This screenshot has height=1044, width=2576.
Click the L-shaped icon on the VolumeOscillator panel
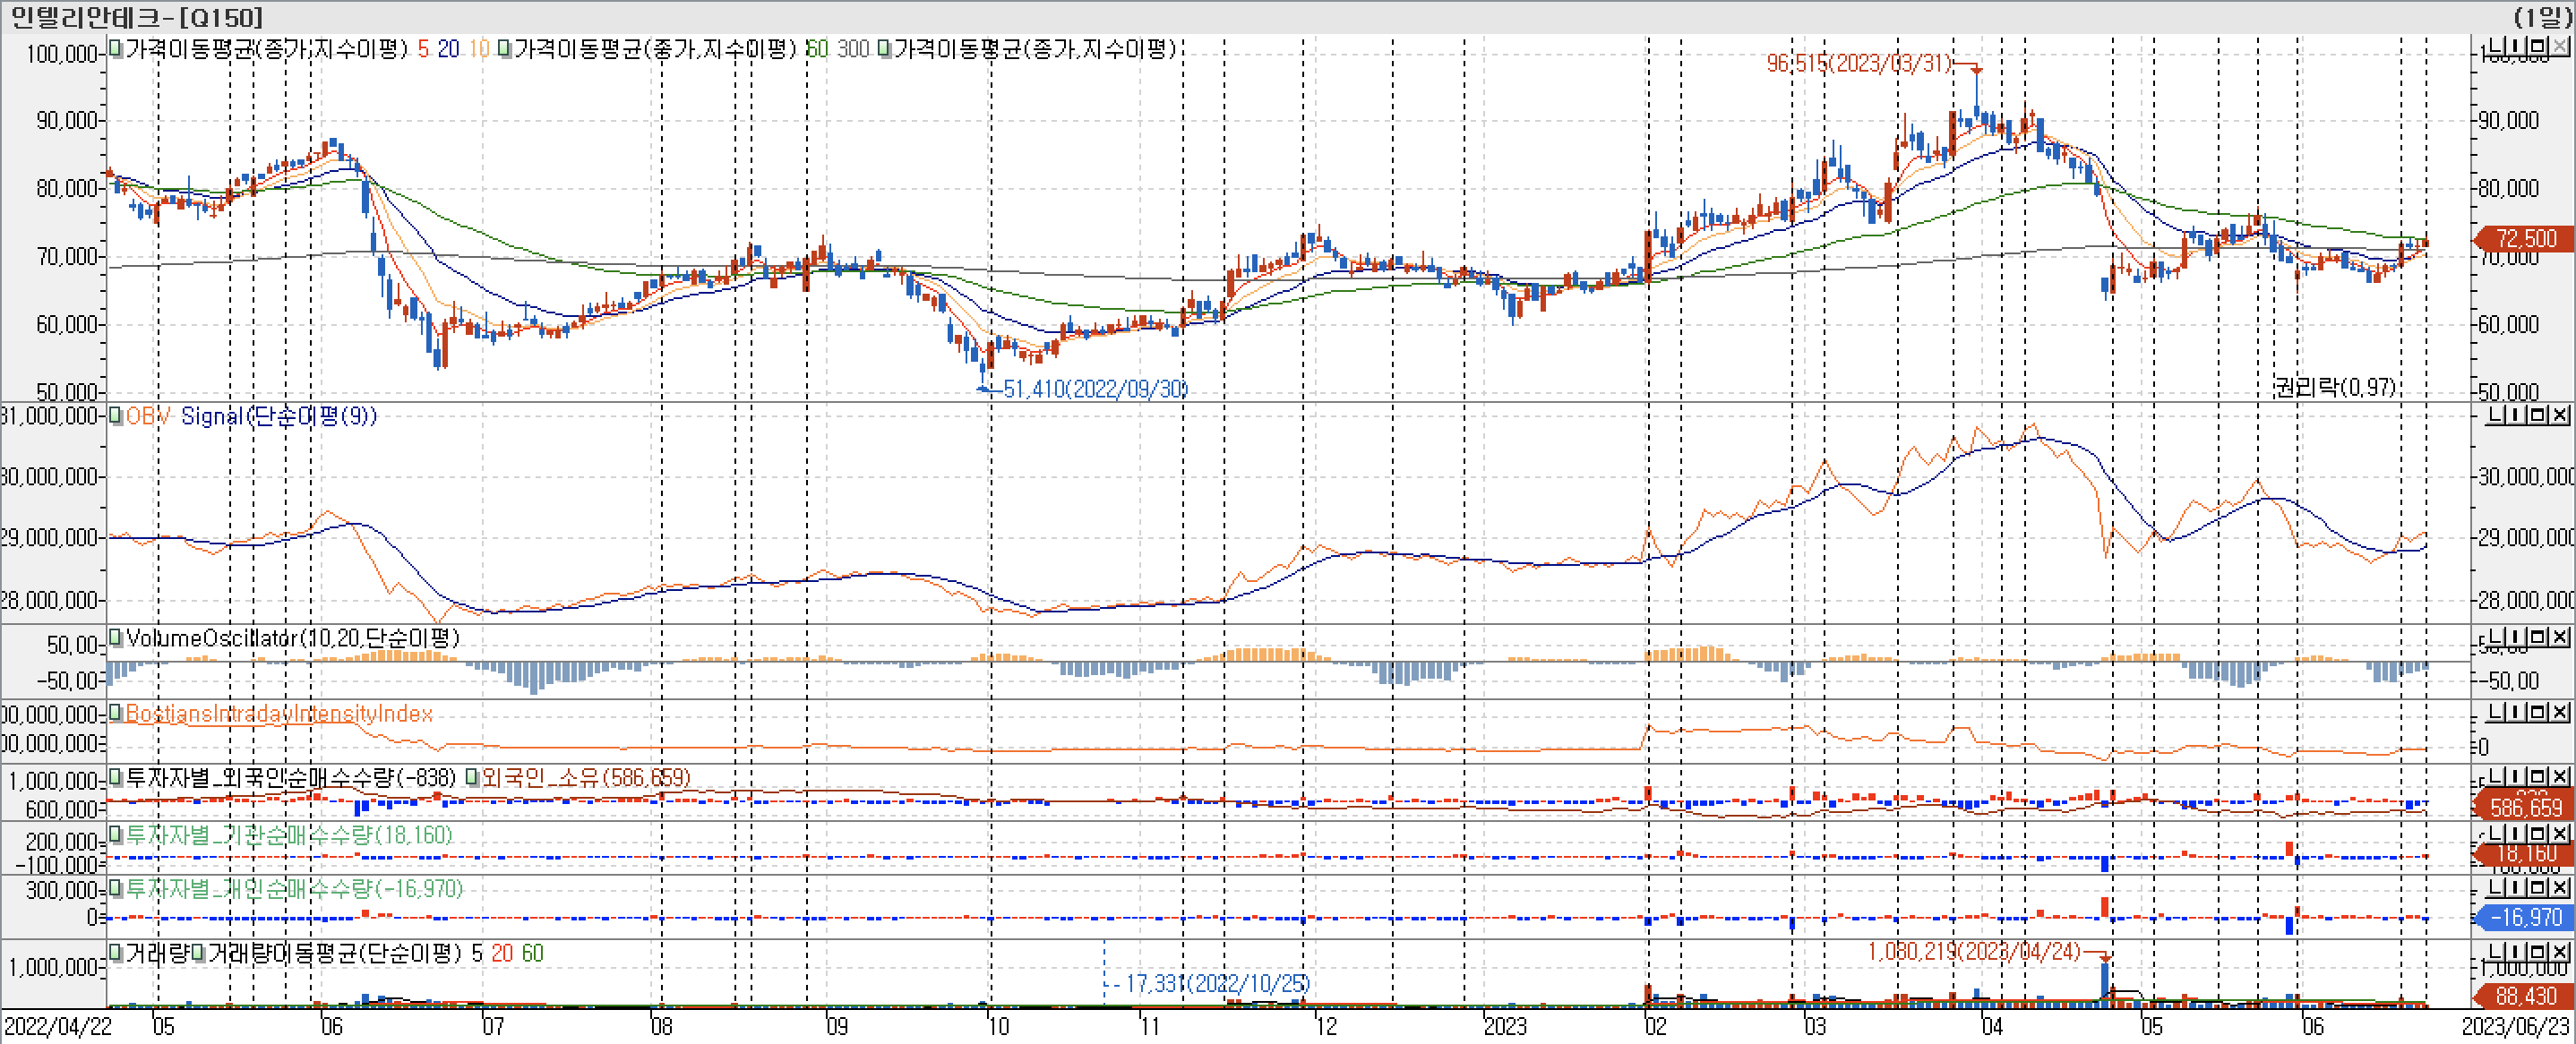tap(2496, 637)
